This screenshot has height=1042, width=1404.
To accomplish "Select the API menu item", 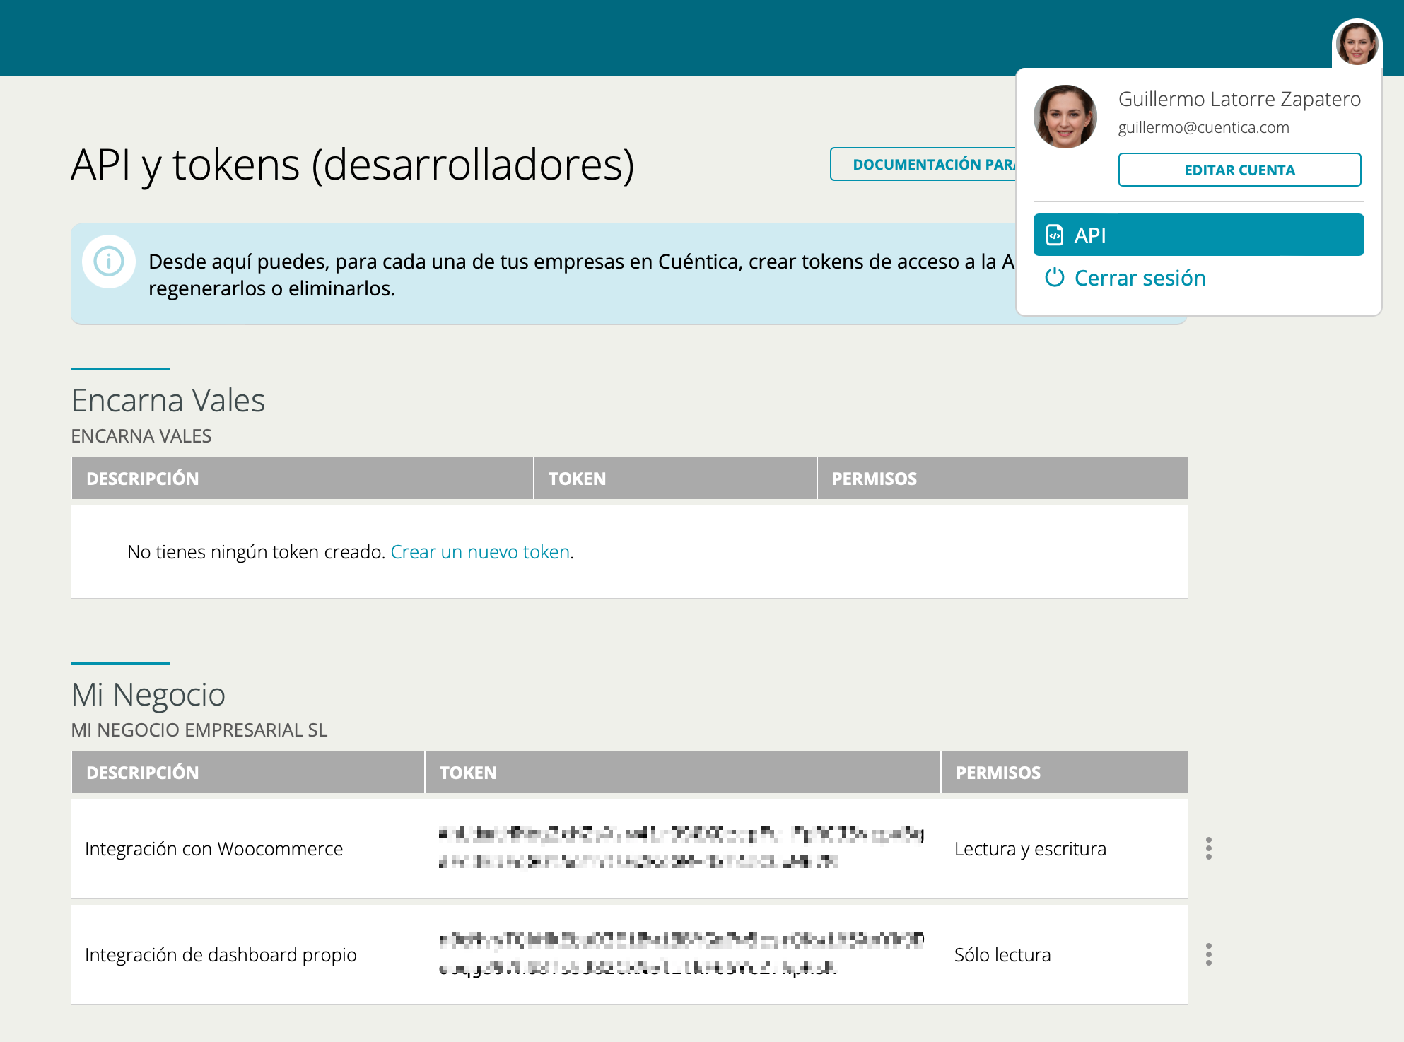I will [1198, 235].
